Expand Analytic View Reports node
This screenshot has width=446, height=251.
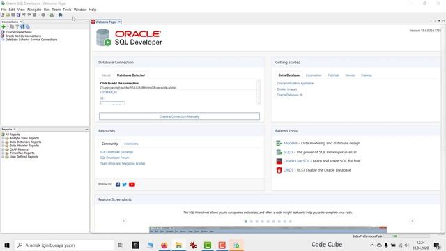tap(3, 138)
